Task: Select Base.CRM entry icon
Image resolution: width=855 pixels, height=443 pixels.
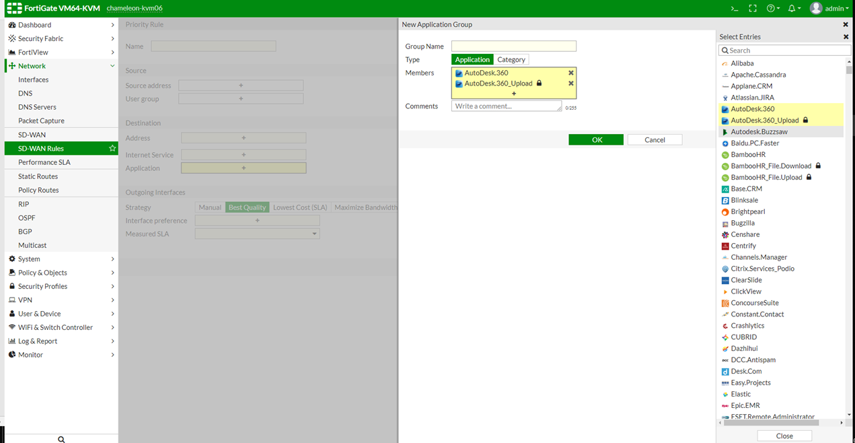Action: pyautogui.click(x=725, y=189)
